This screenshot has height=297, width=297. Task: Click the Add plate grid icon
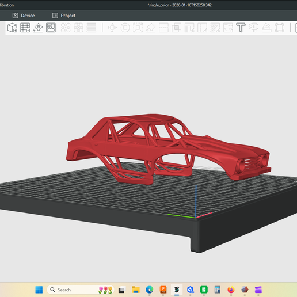coord(25,28)
